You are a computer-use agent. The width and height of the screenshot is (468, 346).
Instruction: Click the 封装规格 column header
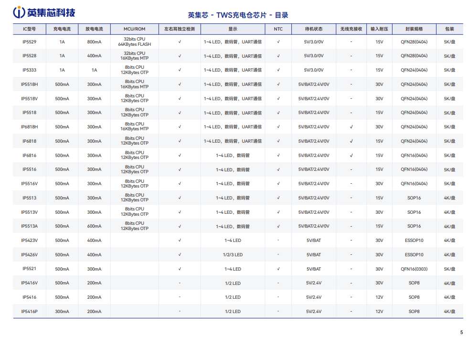point(415,29)
